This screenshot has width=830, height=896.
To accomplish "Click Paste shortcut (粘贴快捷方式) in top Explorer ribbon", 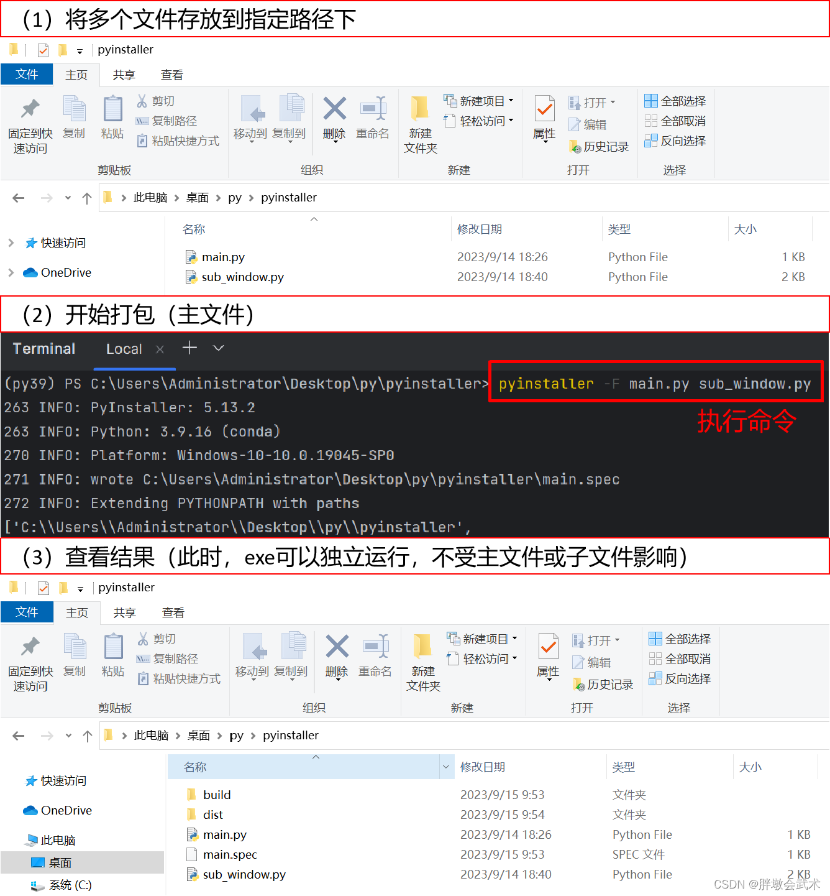I will 178,141.
